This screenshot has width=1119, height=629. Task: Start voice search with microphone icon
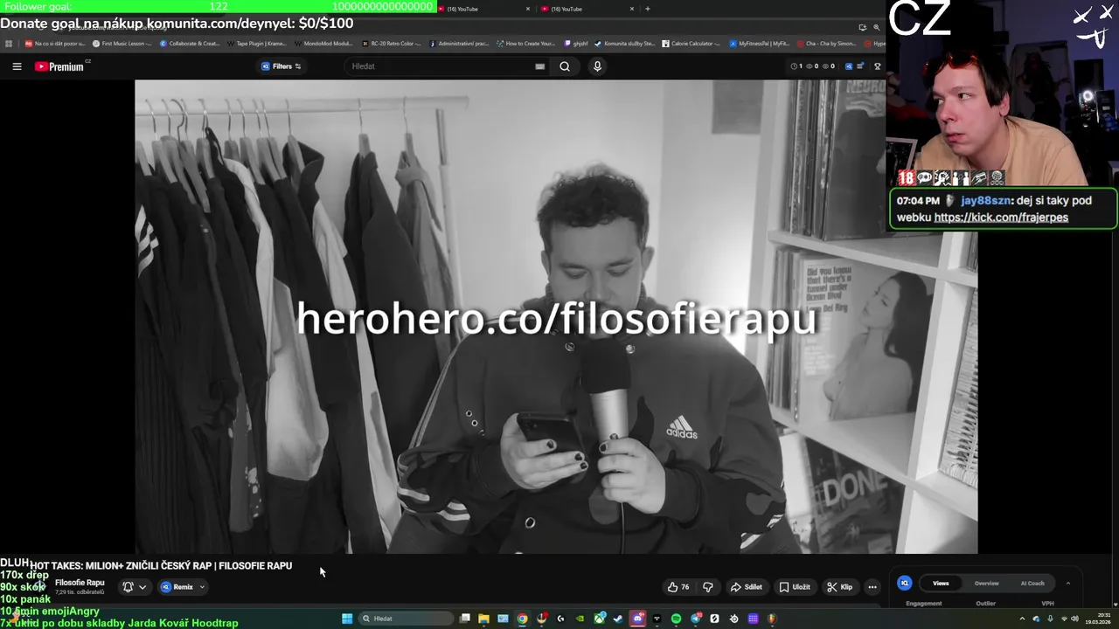[597, 66]
